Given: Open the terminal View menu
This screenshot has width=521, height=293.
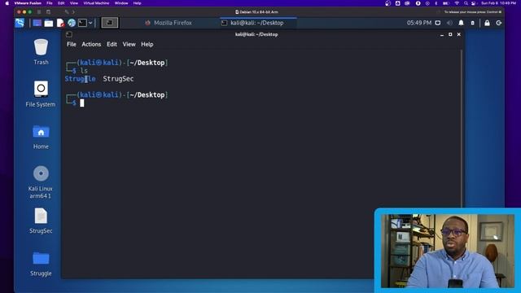Looking at the screenshot, I should [x=129, y=44].
